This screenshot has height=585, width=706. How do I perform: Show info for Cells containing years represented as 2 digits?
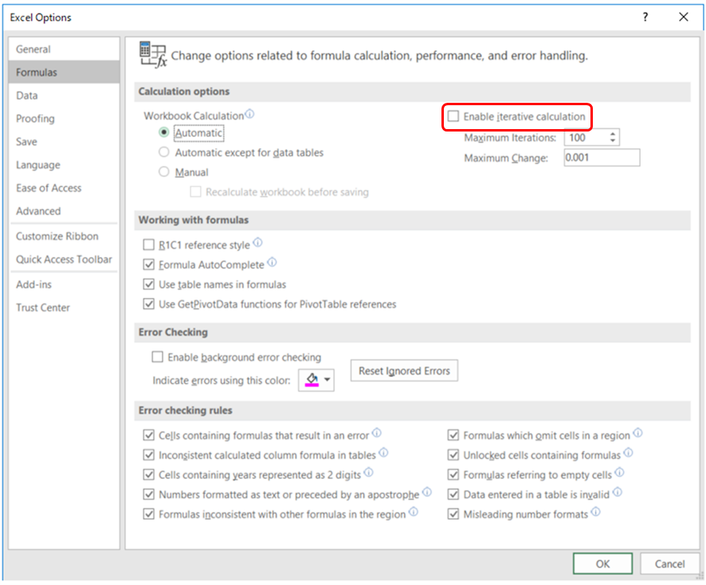coord(369,473)
